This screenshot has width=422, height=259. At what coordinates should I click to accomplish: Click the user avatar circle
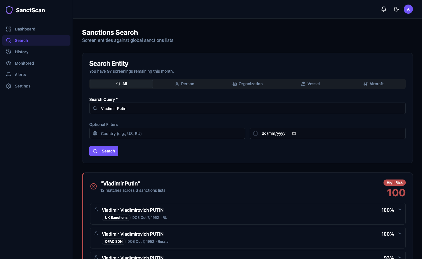(408, 9)
